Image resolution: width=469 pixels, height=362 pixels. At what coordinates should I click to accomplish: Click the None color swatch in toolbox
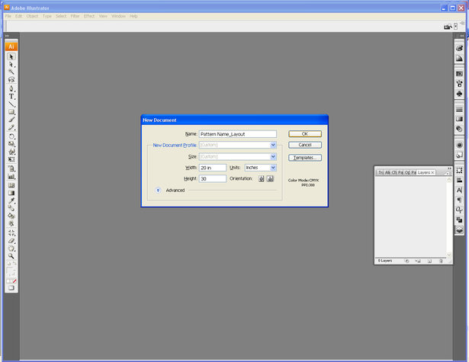point(14,281)
